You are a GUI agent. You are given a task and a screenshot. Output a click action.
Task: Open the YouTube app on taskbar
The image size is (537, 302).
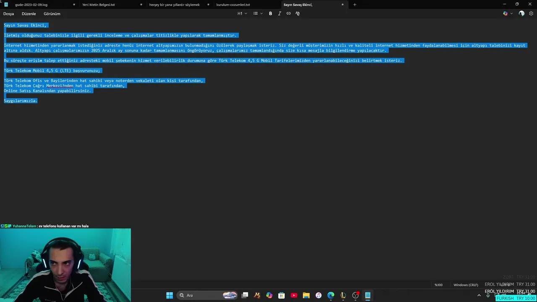[x=294, y=295]
